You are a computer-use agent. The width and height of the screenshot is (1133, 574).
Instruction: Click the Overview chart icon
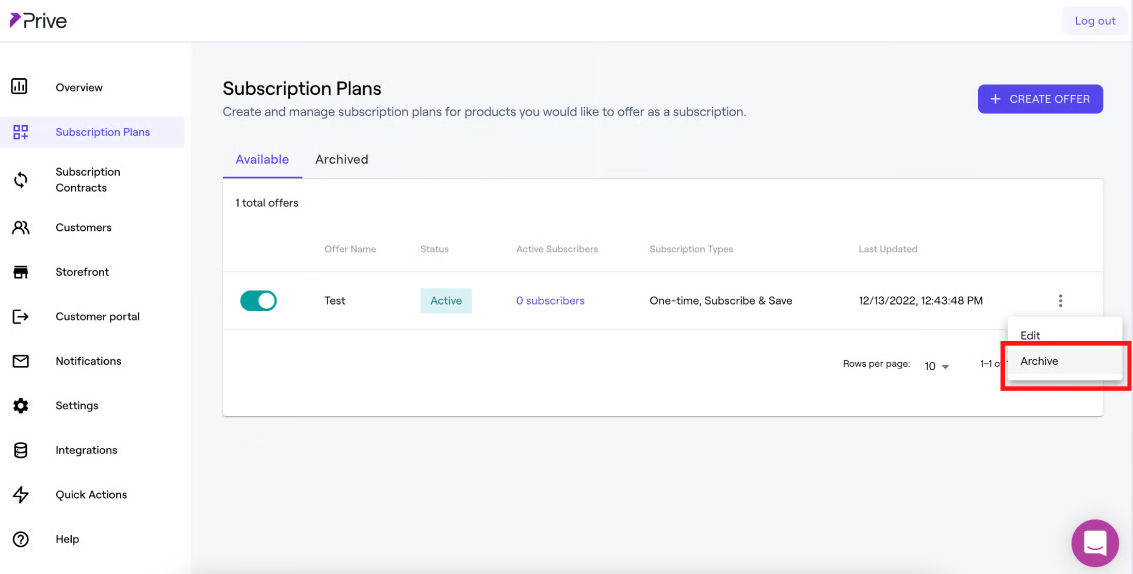[20, 87]
